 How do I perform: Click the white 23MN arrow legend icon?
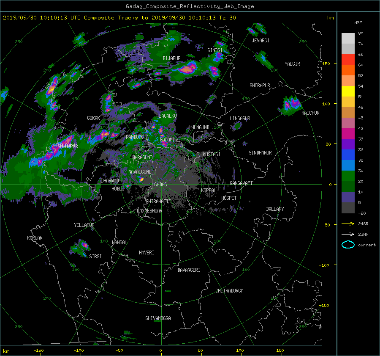(x=348, y=234)
